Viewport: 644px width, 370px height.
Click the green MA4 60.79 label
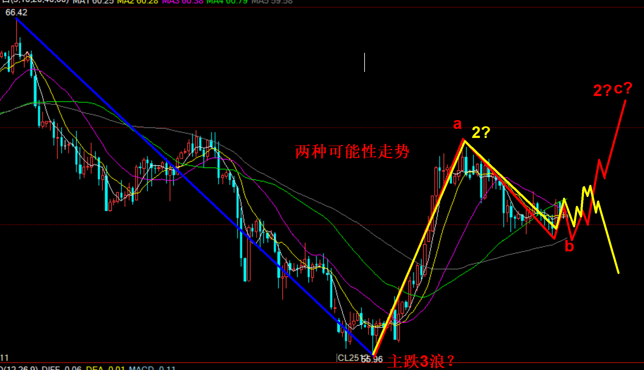pos(227,2)
